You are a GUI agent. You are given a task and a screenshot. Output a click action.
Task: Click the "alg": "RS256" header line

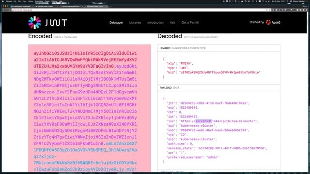pyautogui.click(x=180, y=63)
